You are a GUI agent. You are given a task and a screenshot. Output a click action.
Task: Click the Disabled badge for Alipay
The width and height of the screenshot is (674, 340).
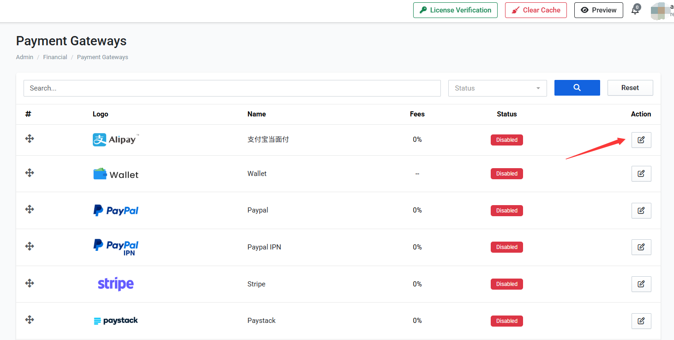point(507,140)
